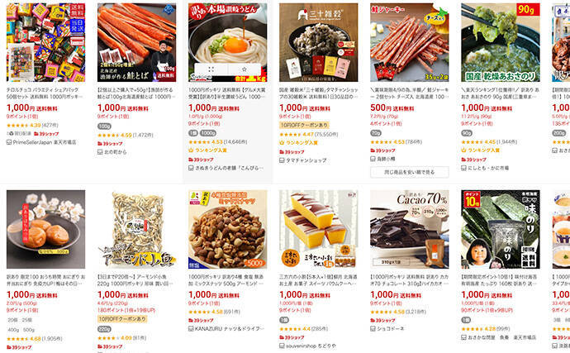This screenshot has height=353, width=570.
Task: Open the タマチャンショップ store link
Action: (306, 160)
